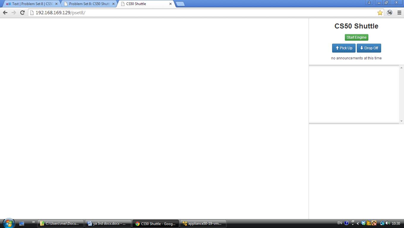The image size is (404, 228).
Task: Open a new tab
Action: [180, 4]
